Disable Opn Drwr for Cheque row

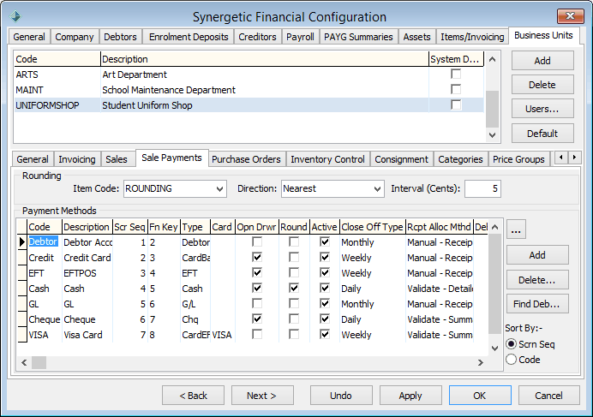coord(257,319)
